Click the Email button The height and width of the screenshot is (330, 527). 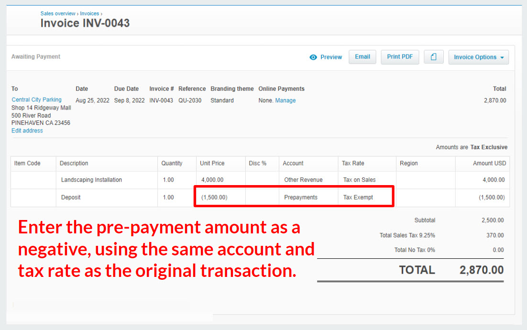point(362,57)
